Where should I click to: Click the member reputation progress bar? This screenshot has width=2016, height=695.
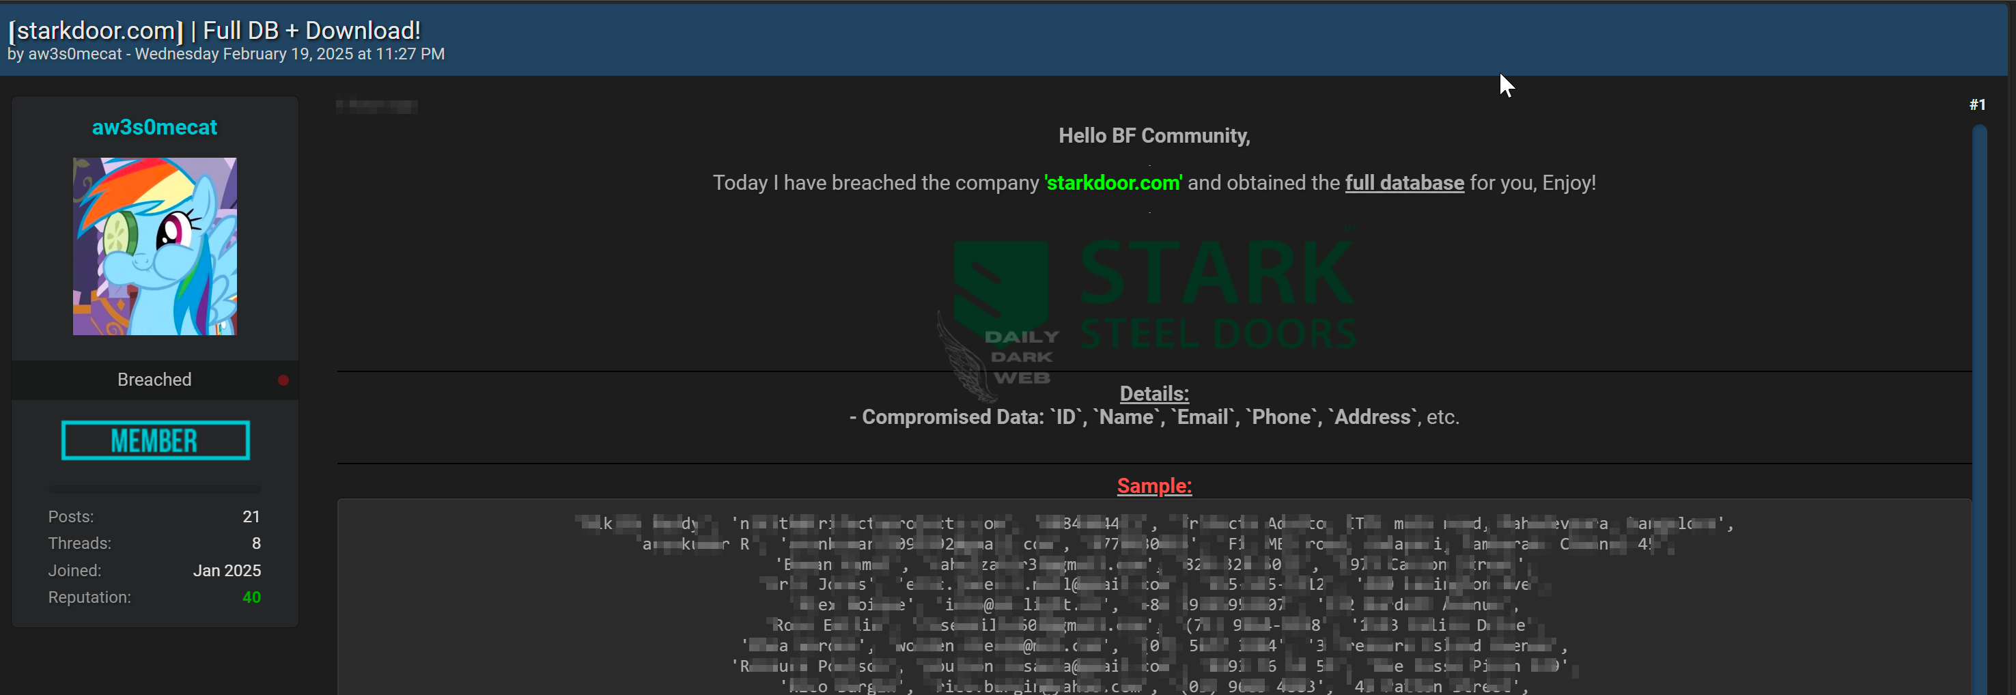click(x=155, y=489)
